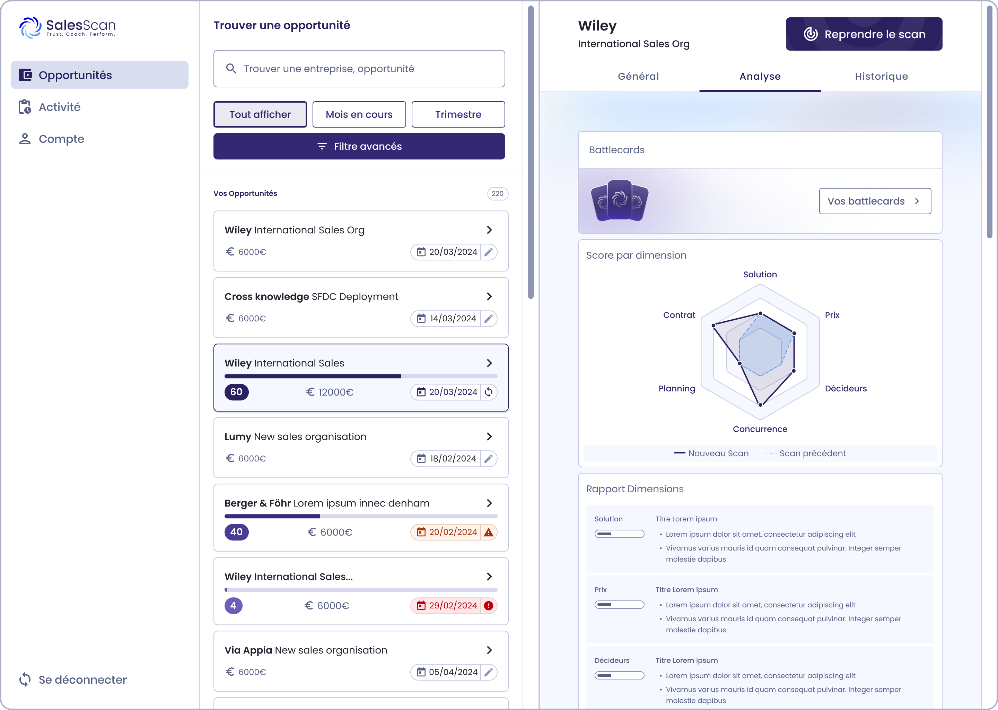Viewport: 998px width, 710px height.
Task: Click the SalesScan logo
Action: 68,27
